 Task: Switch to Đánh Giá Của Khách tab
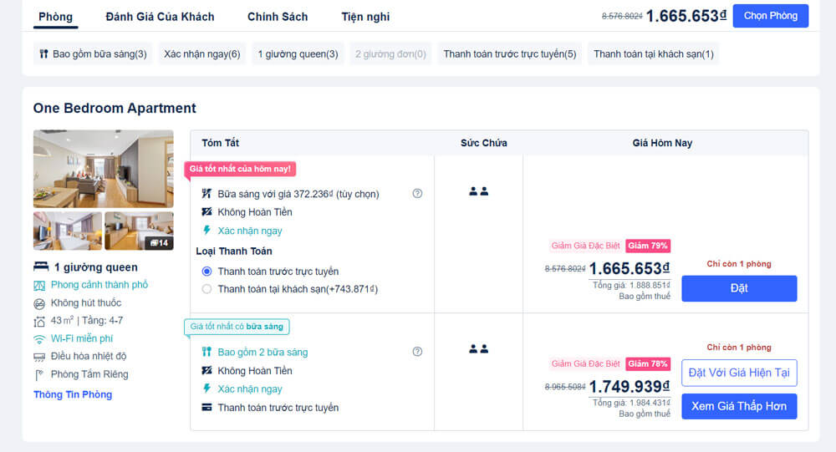(160, 17)
